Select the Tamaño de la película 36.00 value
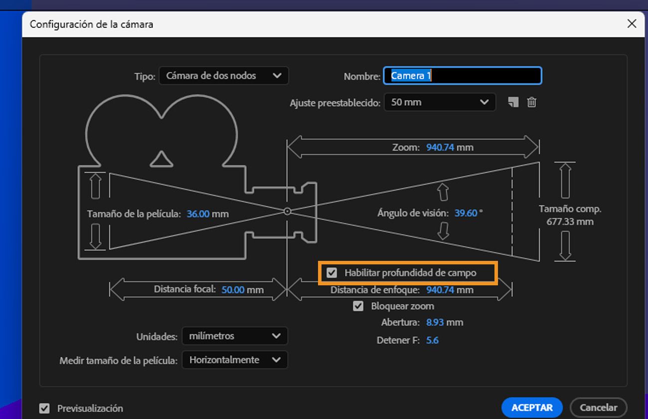 tap(198, 213)
